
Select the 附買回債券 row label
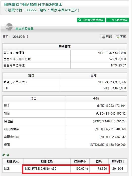11,129
